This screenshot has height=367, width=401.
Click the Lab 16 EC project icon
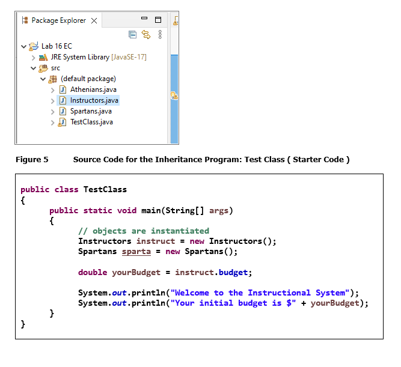(34, 46)
